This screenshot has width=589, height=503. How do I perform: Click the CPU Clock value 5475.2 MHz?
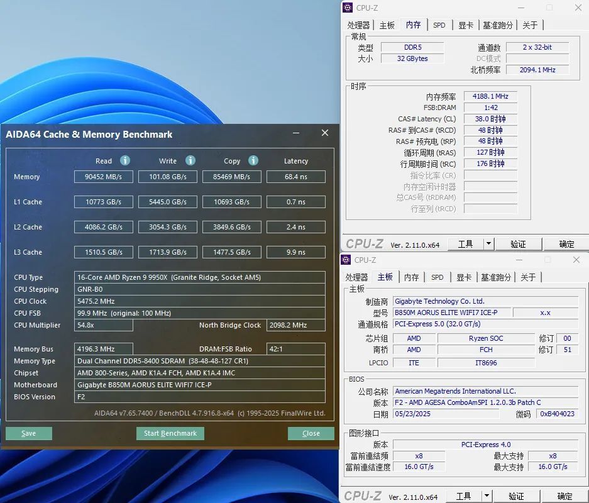[x=200, y=301]
